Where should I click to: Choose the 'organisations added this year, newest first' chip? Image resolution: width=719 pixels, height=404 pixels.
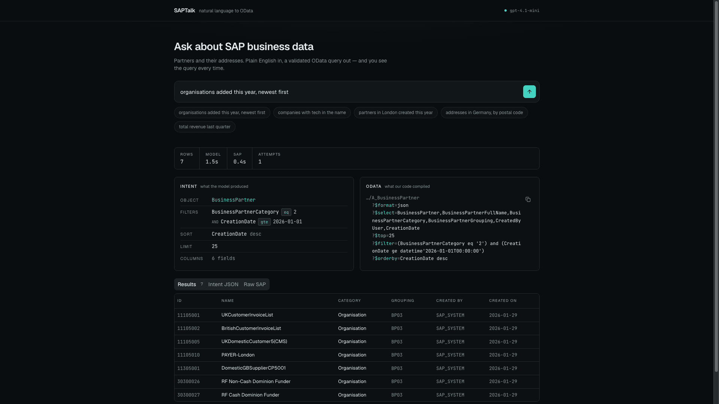(222, 113)
